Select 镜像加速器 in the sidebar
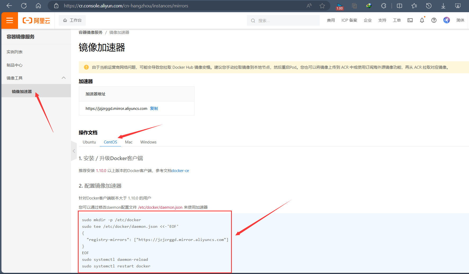This screenshot has width=469, height=274. [x=36, y=91]
